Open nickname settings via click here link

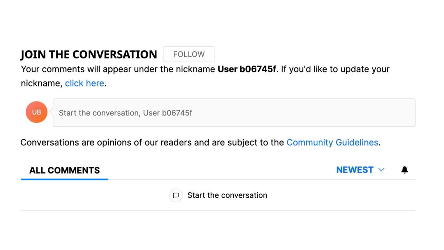(85, 83)
